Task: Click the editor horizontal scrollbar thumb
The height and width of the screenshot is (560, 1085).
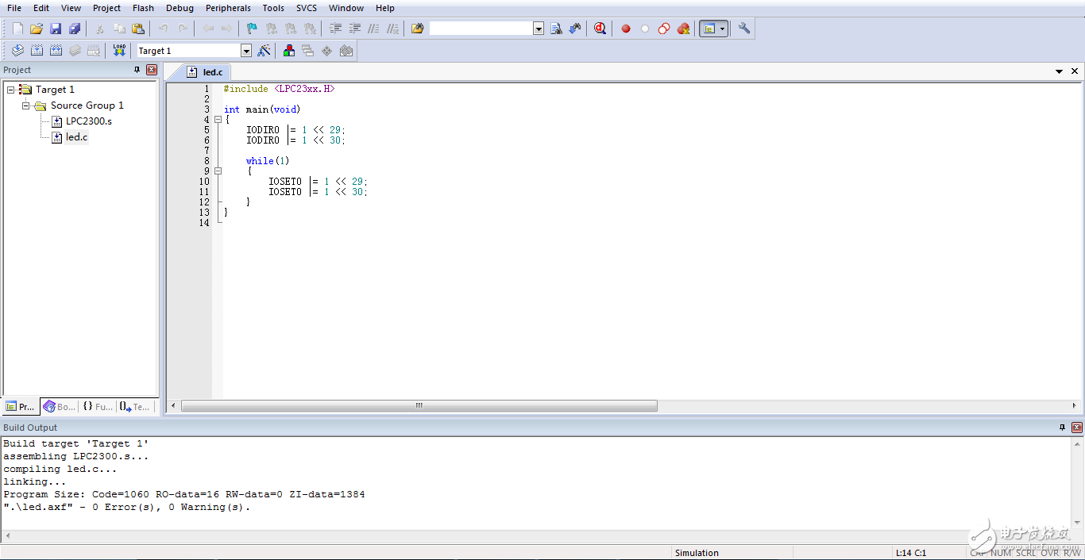Action: coord(419,406)
